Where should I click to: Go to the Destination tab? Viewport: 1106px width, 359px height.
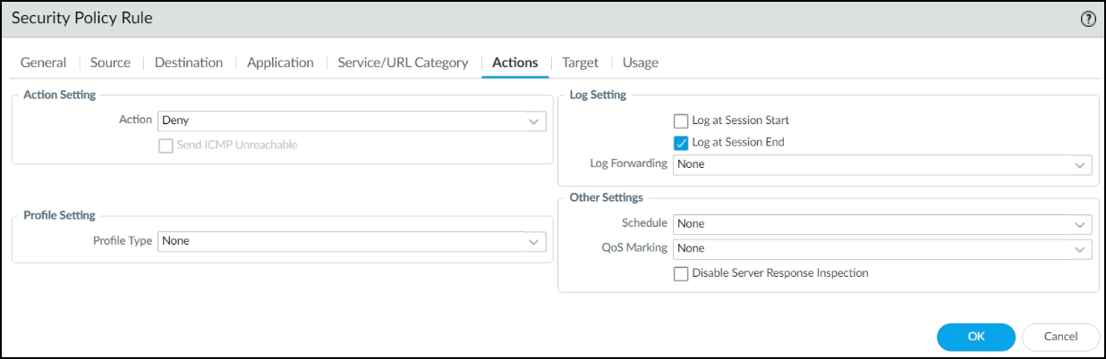point(189,63)
